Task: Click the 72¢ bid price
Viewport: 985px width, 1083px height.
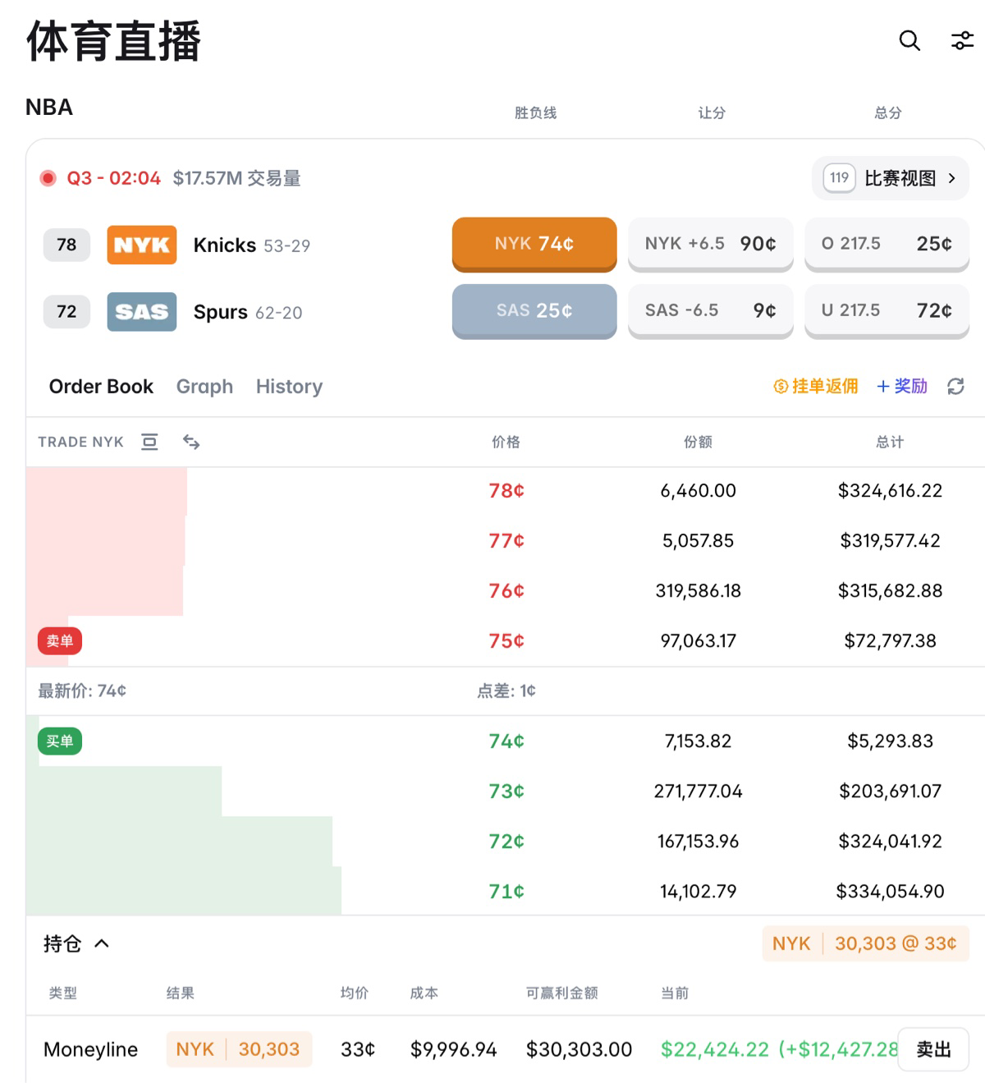Action: [506, 841]
